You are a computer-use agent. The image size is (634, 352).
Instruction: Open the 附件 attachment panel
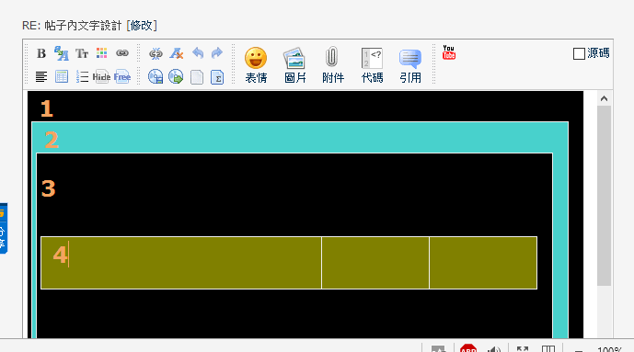tap(333, 65)
